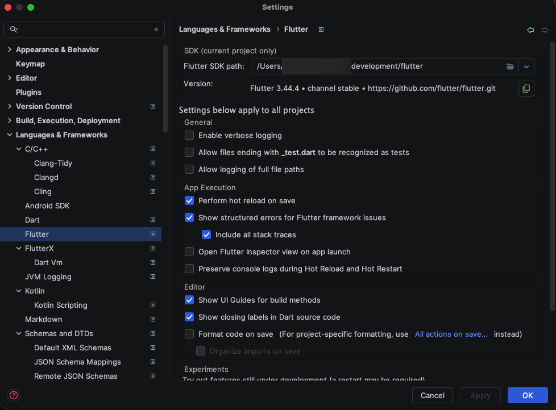Viewport: 556px width, 410px height.
Task: Navigate forward with the right arrow icon
Action: 545,30
